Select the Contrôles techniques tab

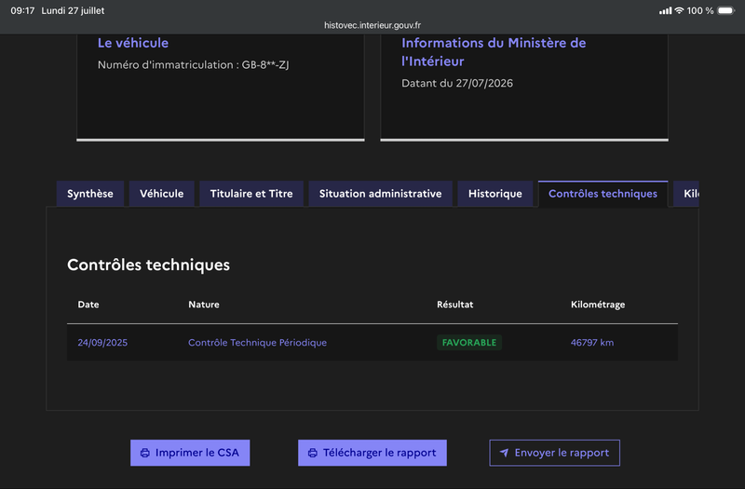tap(603, 194)
